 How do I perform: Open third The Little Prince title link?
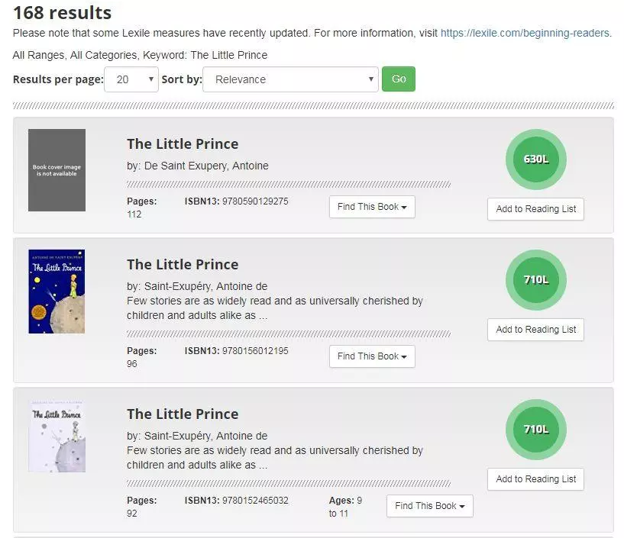183,414
